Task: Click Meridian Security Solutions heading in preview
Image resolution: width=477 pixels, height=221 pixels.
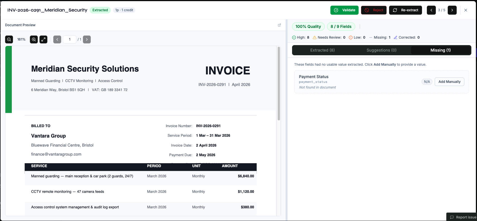Action: [85, 69]
